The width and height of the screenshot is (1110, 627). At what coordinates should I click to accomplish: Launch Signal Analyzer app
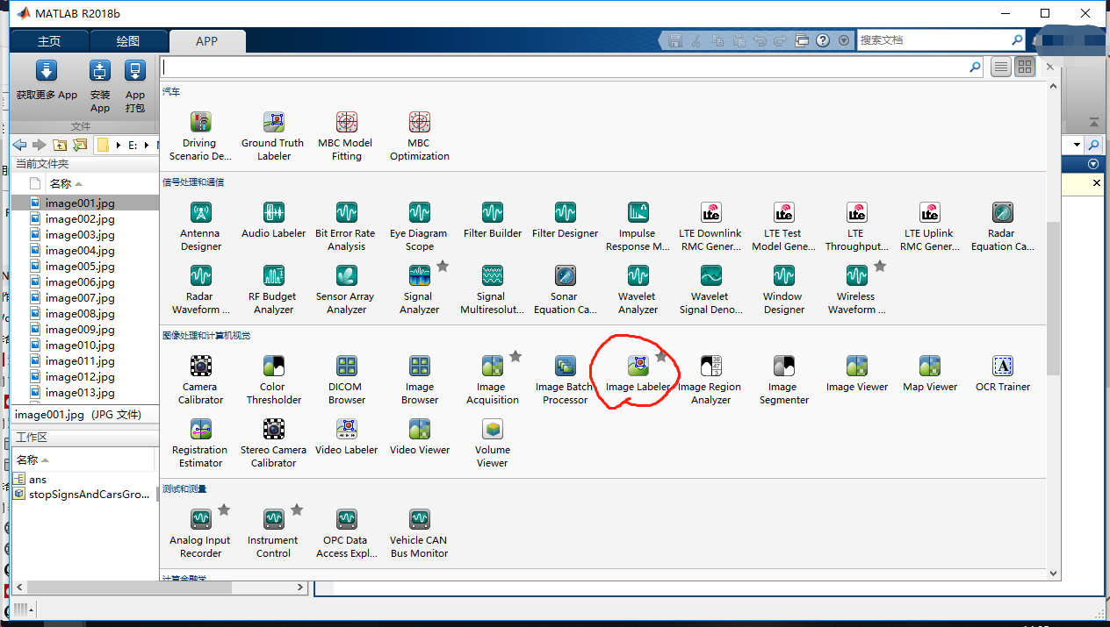pyautogui.click(x=419, y=289)
